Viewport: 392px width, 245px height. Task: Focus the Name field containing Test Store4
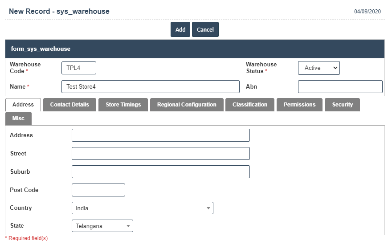[x=150, y=86]
